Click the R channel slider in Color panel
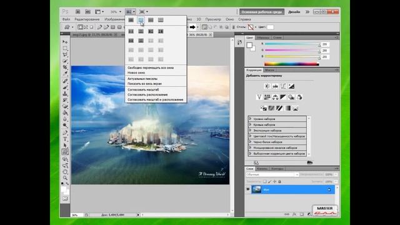The width and height of the screenshot is (400, 225). (292, 44)
